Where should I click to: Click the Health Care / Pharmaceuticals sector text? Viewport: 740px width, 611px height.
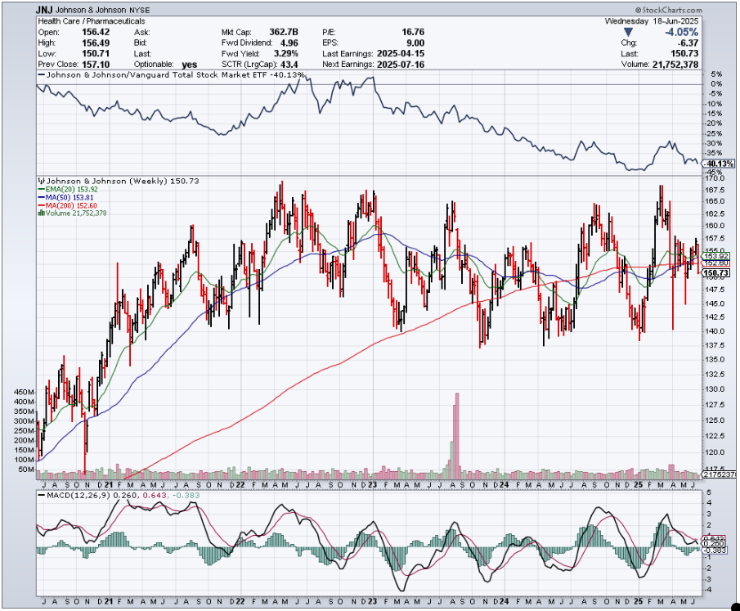92,21
